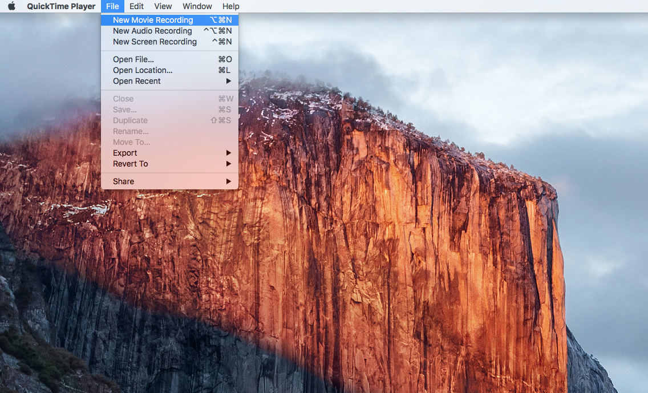Open the QuickTime Player application menu

[x=61, y=6]
